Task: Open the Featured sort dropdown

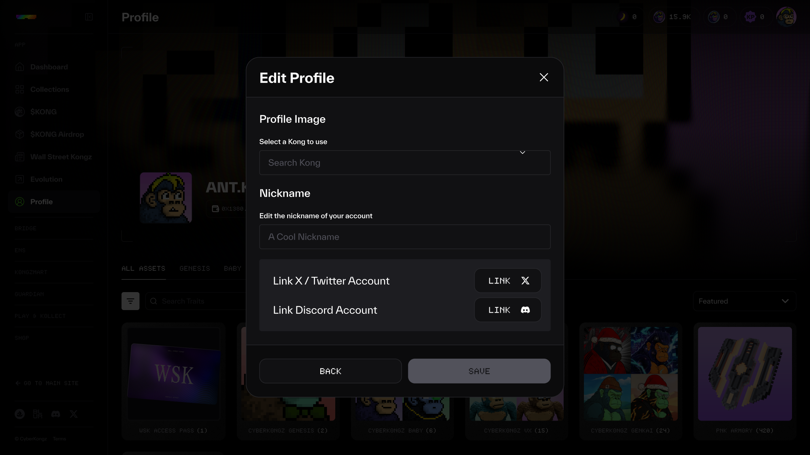Action: [x=744, y=301]
